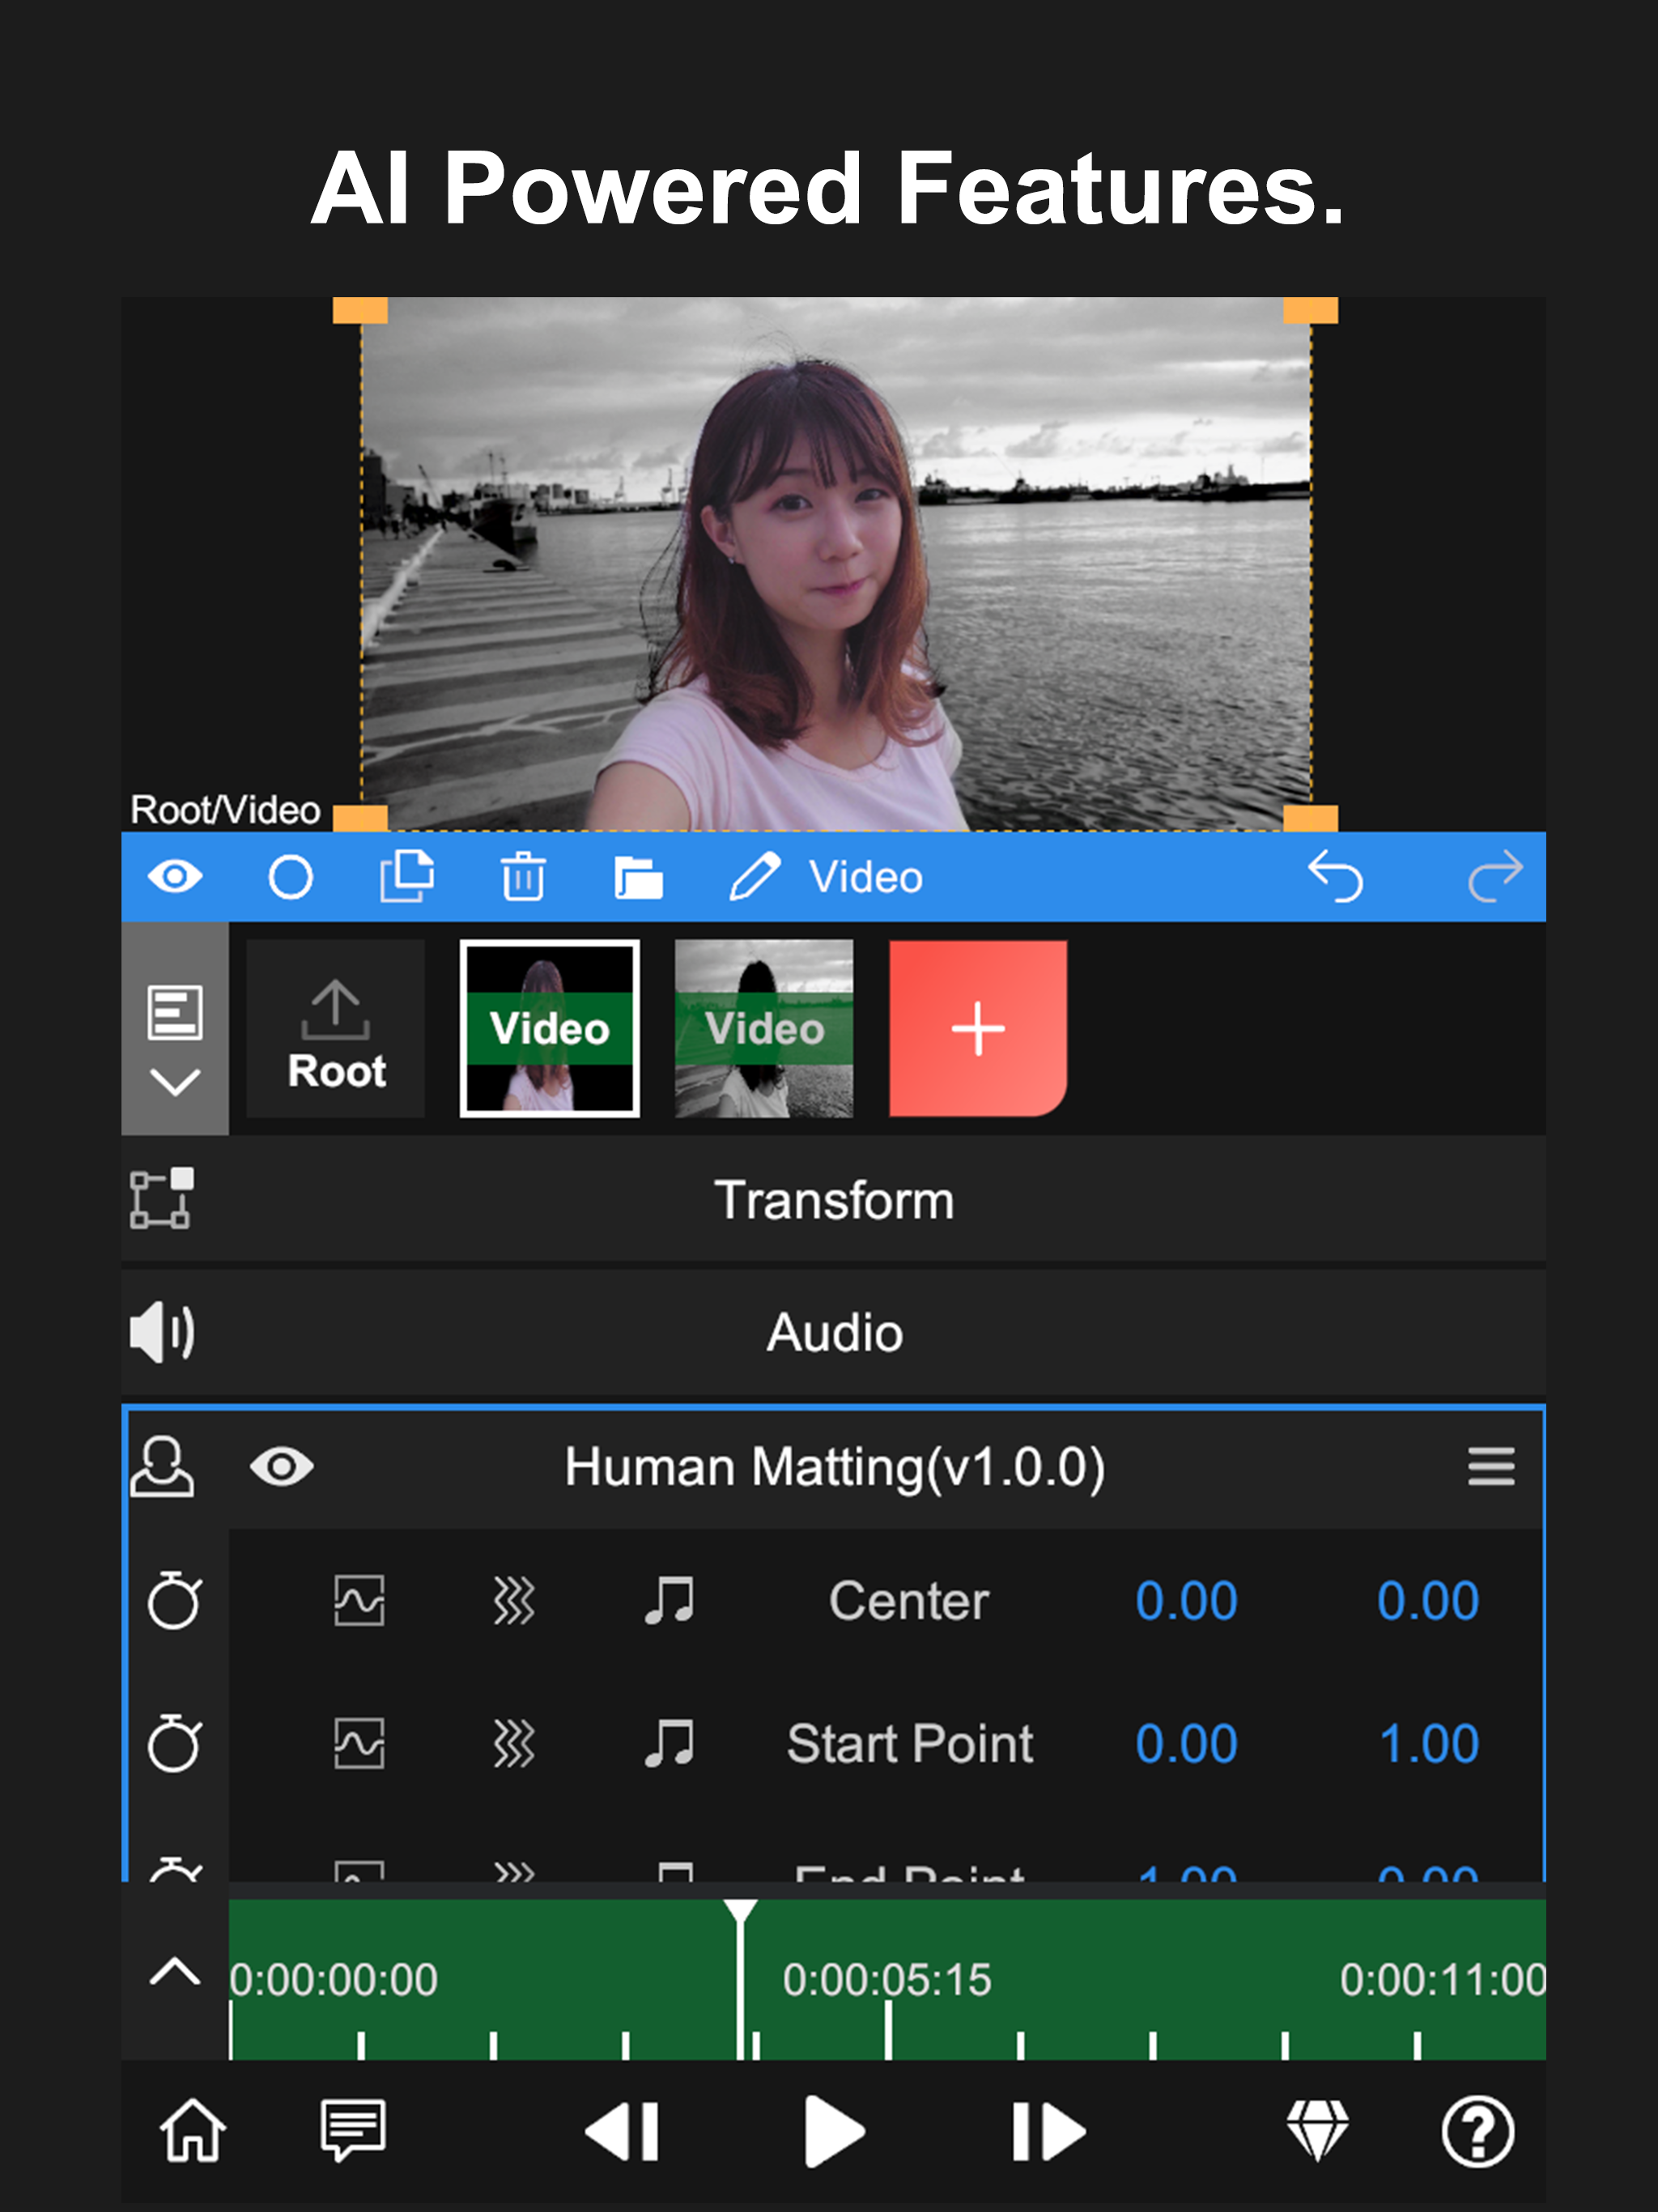
Task: Expand the timeline with up chevron
Action: (x=175, y=1972)
